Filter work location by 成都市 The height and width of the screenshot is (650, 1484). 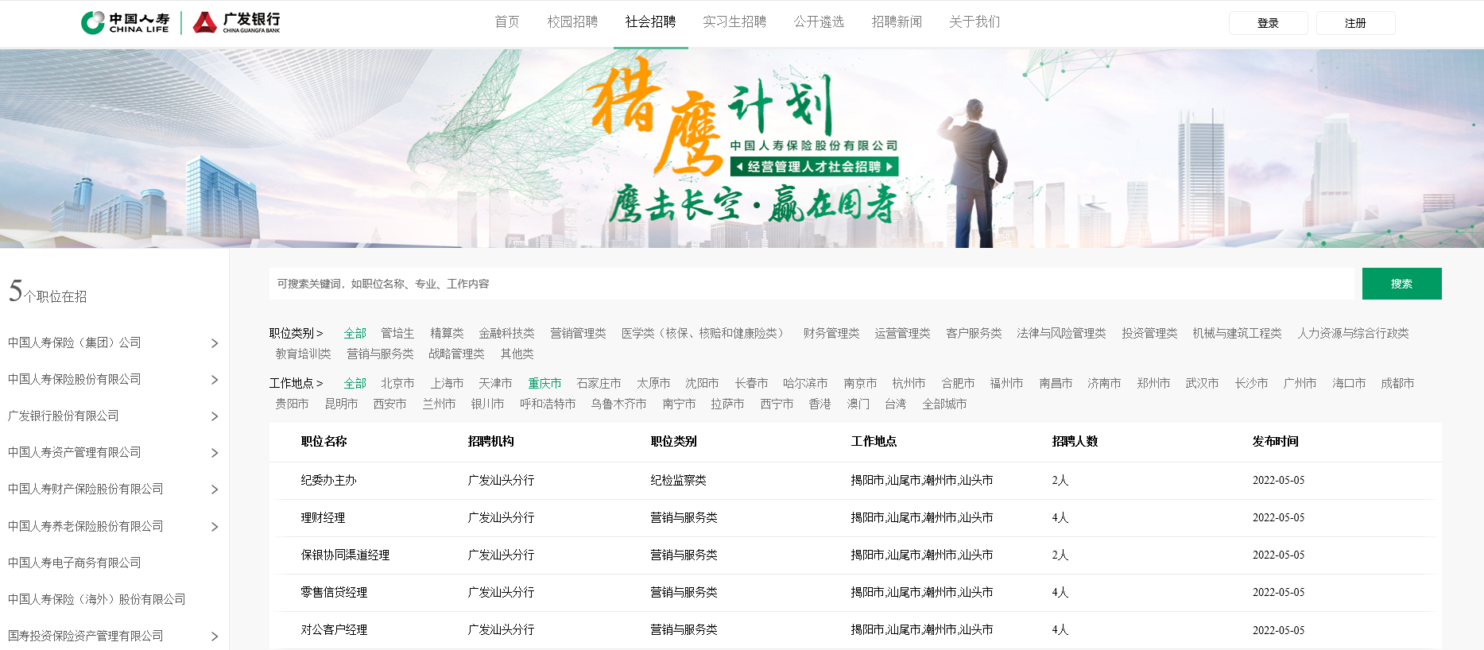click(1397, 383)
